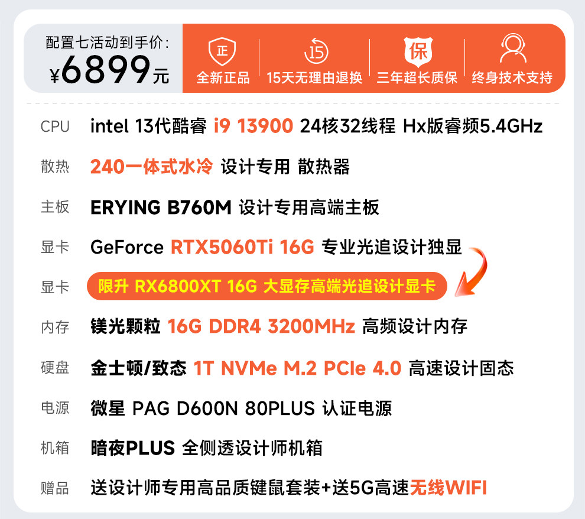Click the 终身技术支持 label
Image resolution: width=585 pixels, height=519 pixels.
point(512,77)
